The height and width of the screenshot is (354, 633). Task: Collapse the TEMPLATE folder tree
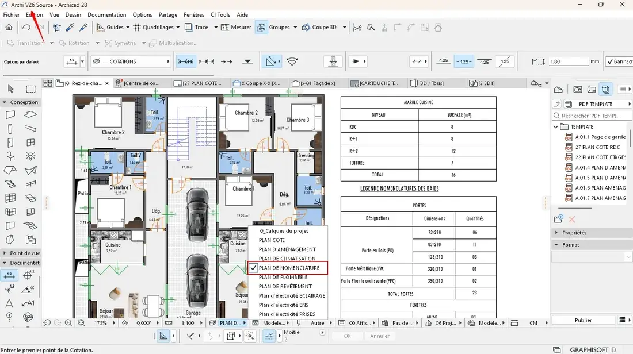pos(556,127)
